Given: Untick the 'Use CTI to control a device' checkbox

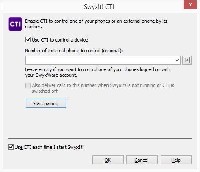Looking at the screenshot, I should coord(28,40).
